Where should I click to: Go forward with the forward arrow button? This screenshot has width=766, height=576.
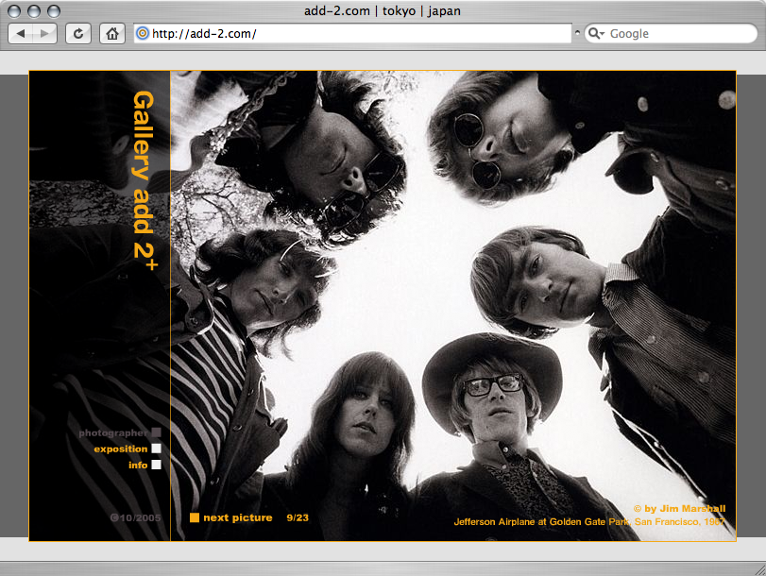point(45,34)
